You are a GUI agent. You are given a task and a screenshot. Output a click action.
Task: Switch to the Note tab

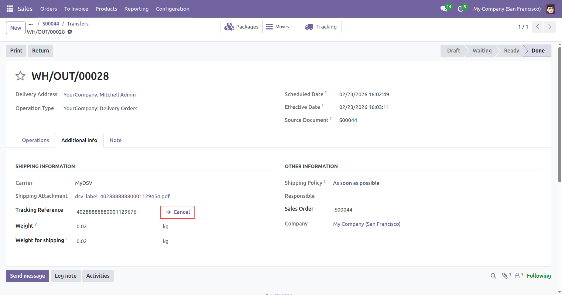115,140
